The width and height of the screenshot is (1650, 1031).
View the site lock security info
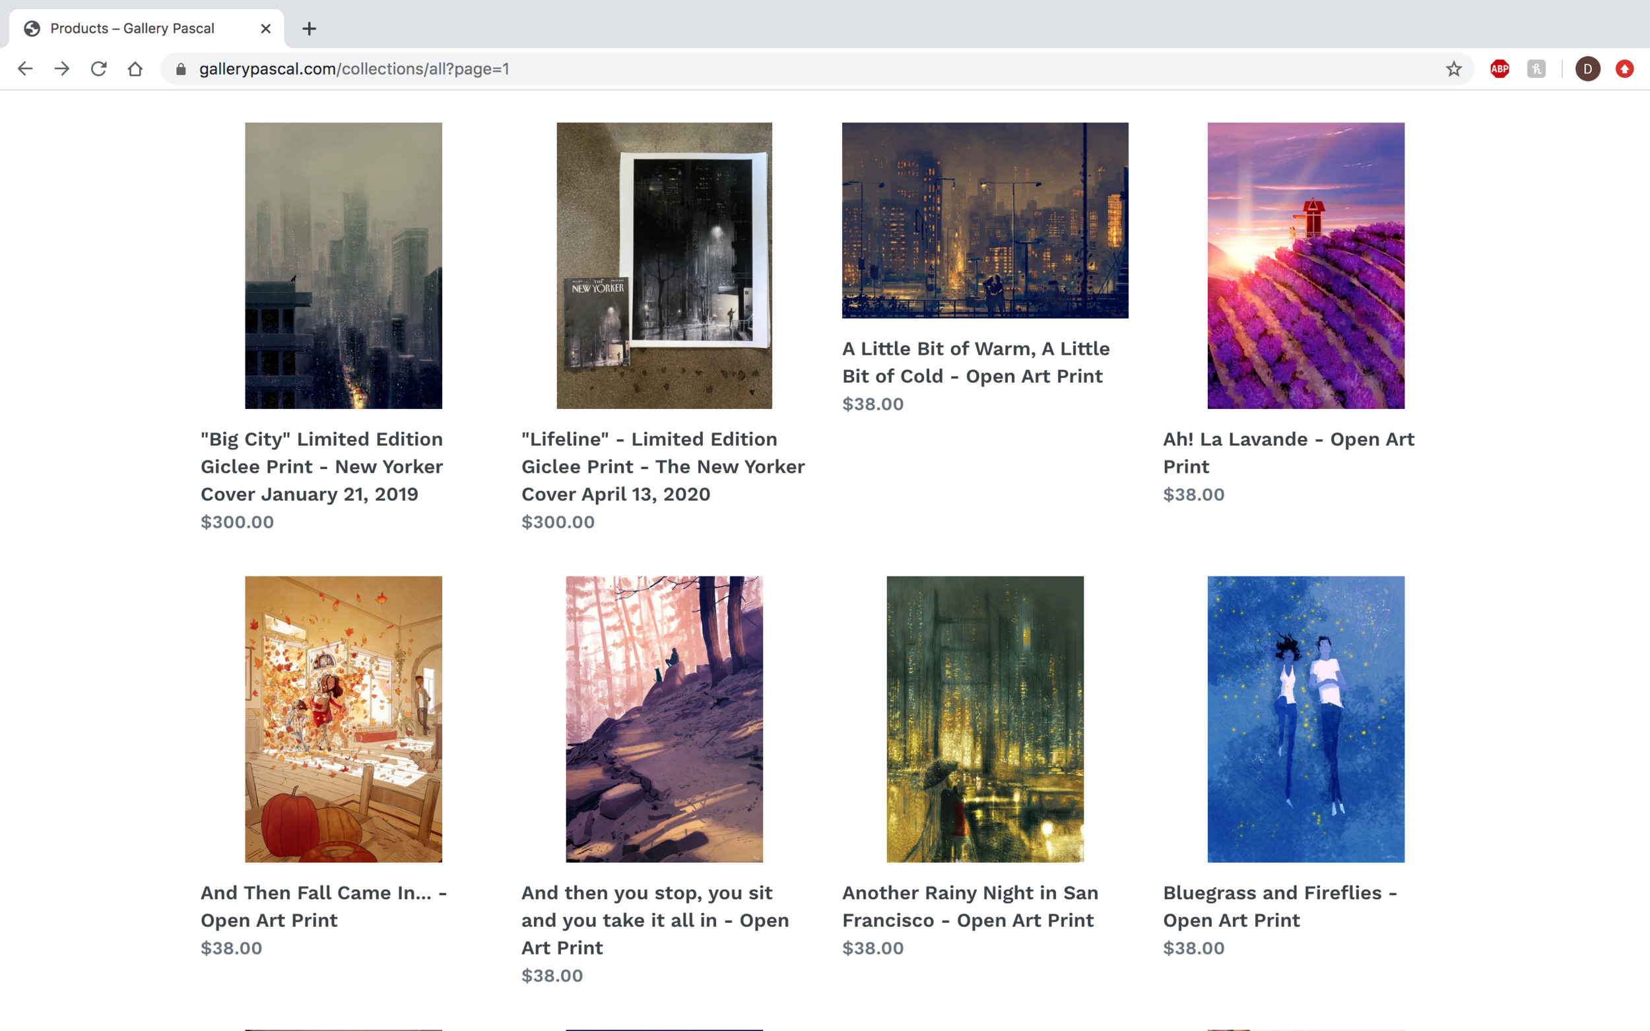pyautogui.click(x=181, y=69)
